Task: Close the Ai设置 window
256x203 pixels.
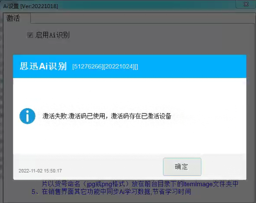Action: tap(246, 4)
